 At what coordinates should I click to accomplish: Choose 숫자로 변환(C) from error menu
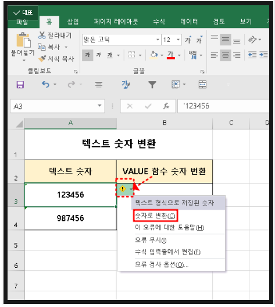(x=155, y=216)
